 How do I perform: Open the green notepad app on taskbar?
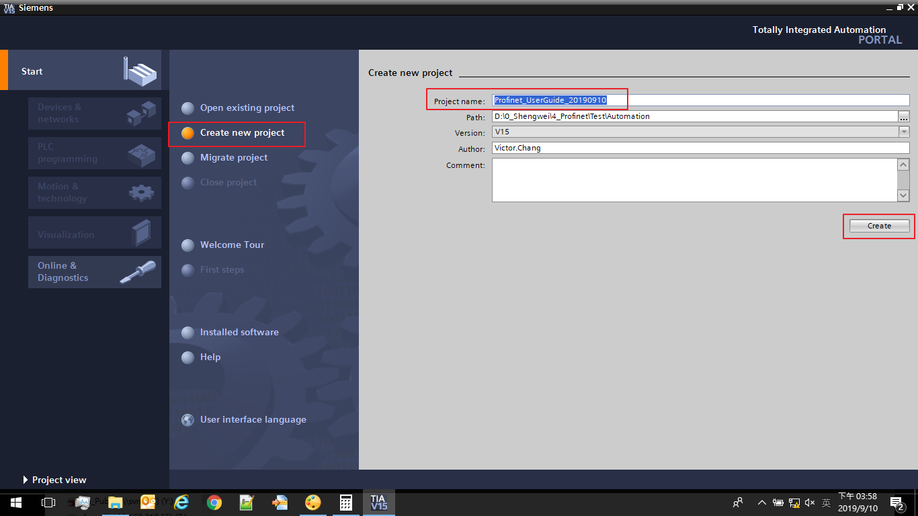click(247, 503)
